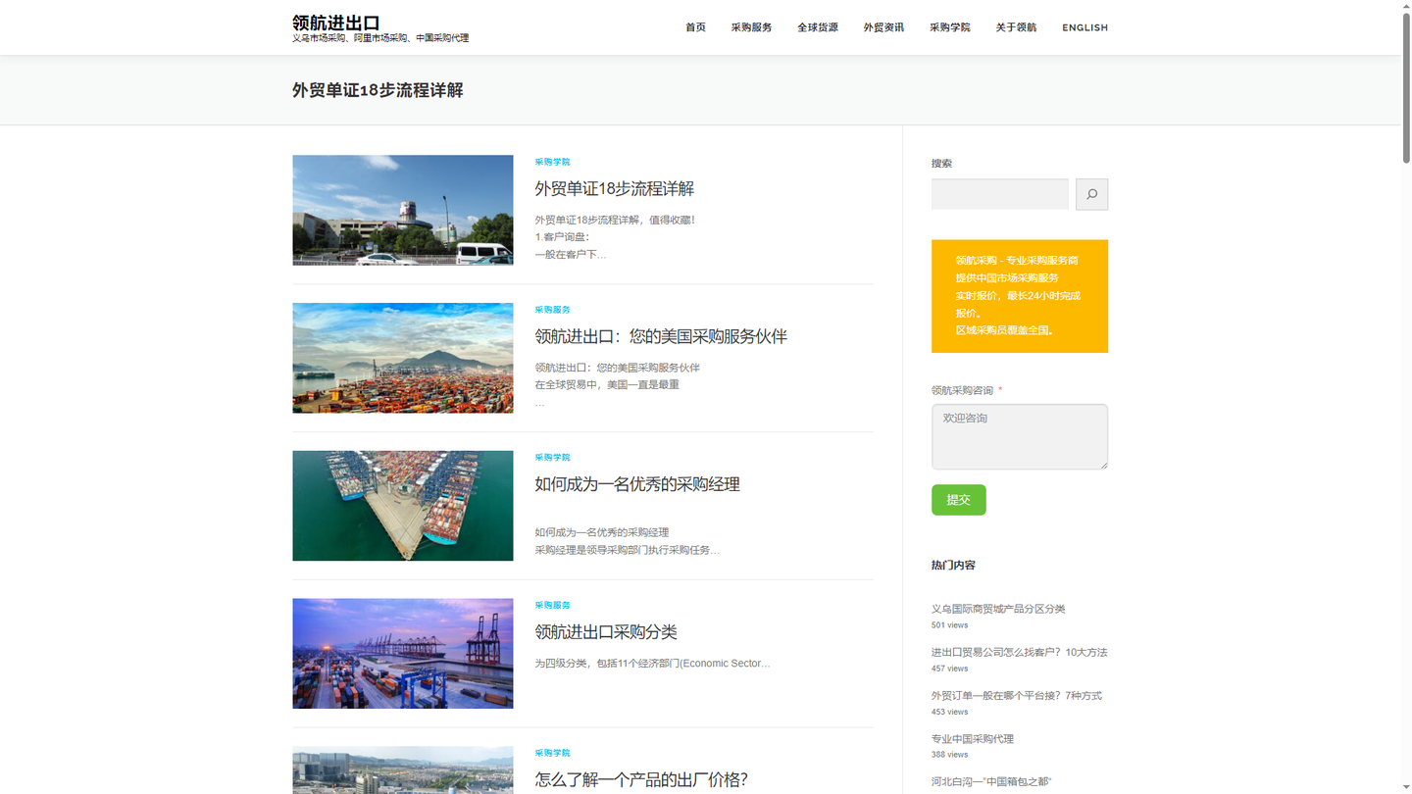The image size is (1412, 794).
Task: Open the 关于领航 menu item
Action: tap(1016, 27)
